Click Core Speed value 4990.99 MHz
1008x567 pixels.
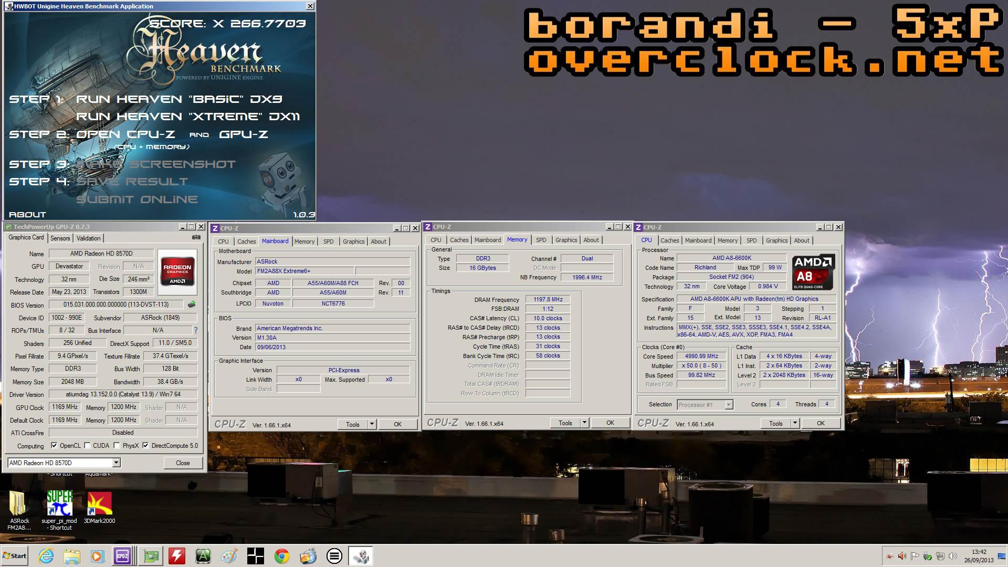[701, 356]
